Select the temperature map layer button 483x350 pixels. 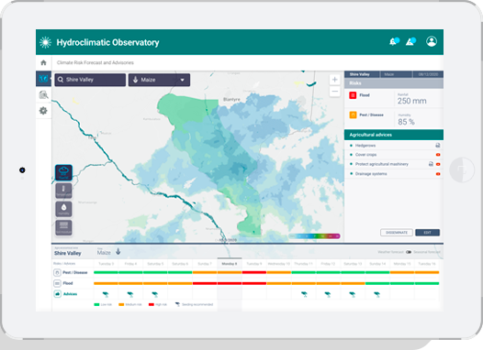(63, 191)
